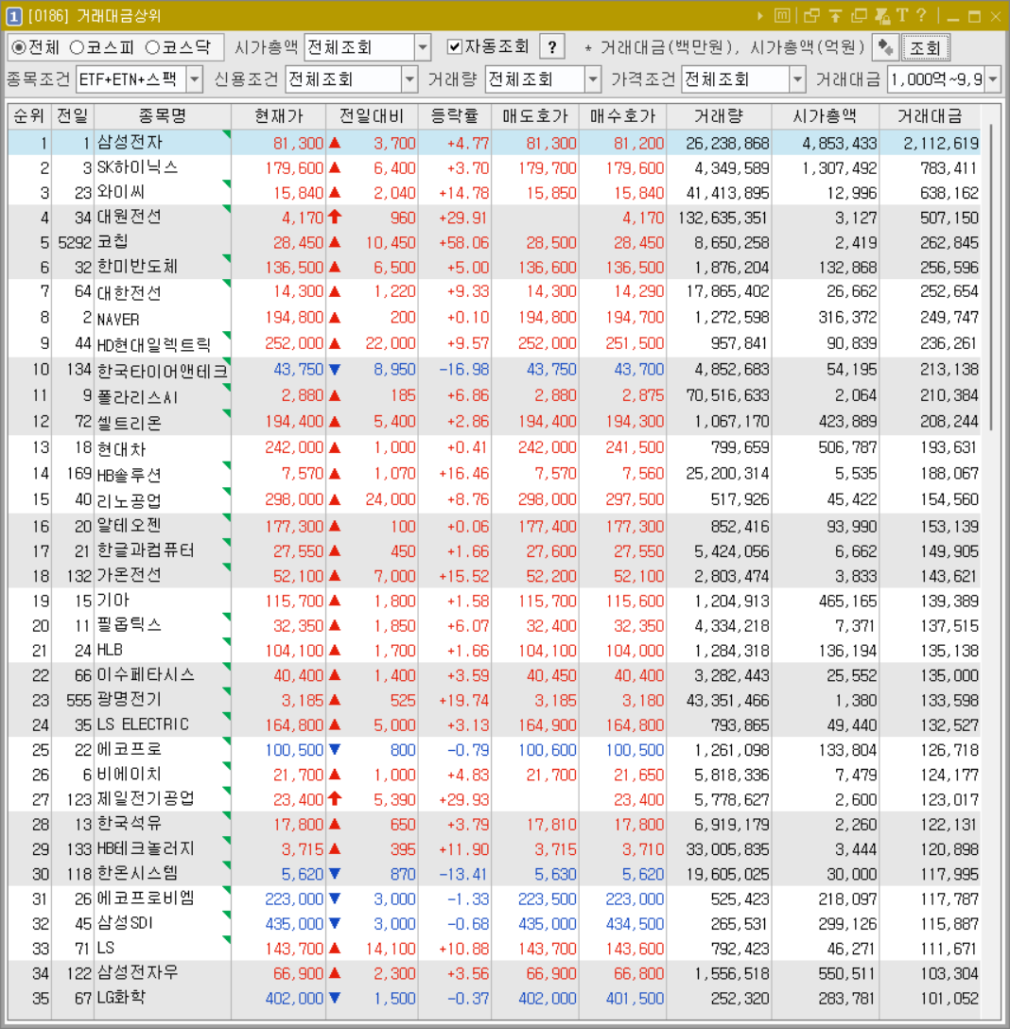
Task: Click the small play arrow in title bar
Action: pos(760,16)
